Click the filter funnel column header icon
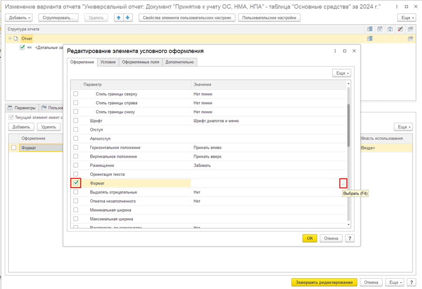This screenshot has height=289, width=422. click(x=380, y=29)
